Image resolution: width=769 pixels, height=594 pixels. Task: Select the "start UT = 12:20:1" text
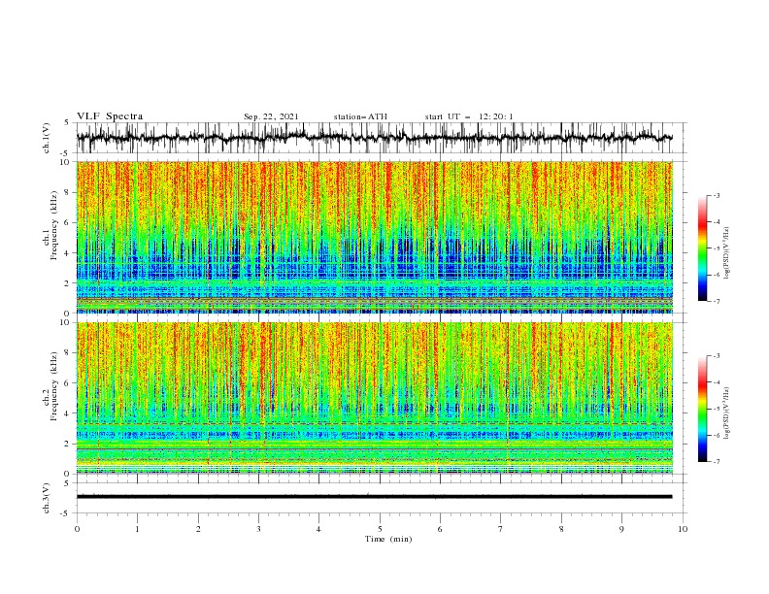click(x=468, y=116)
